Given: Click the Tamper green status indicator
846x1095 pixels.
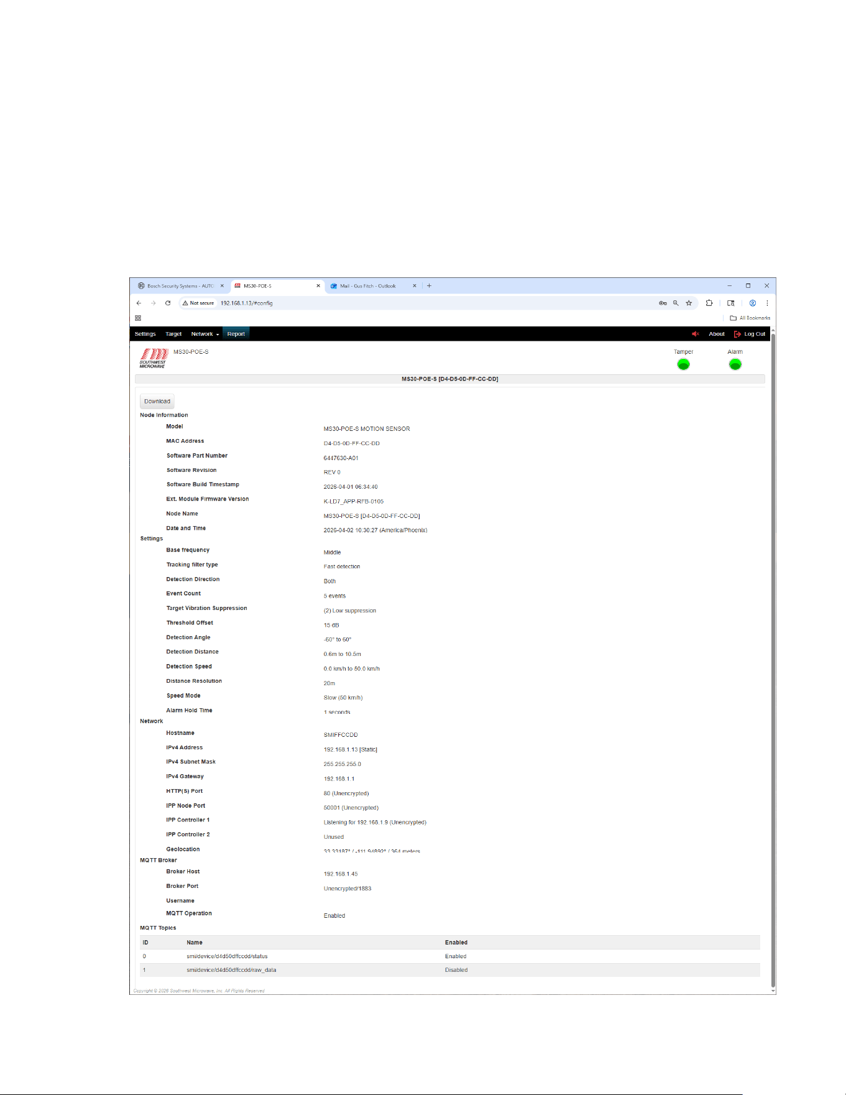Looking at the screenshot, I should [683, 364].
